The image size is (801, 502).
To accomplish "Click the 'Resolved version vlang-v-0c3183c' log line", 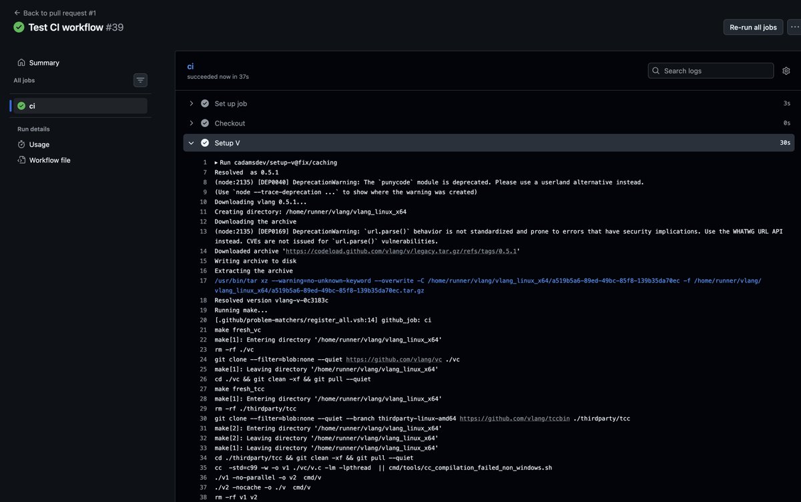I will point(271,300).
